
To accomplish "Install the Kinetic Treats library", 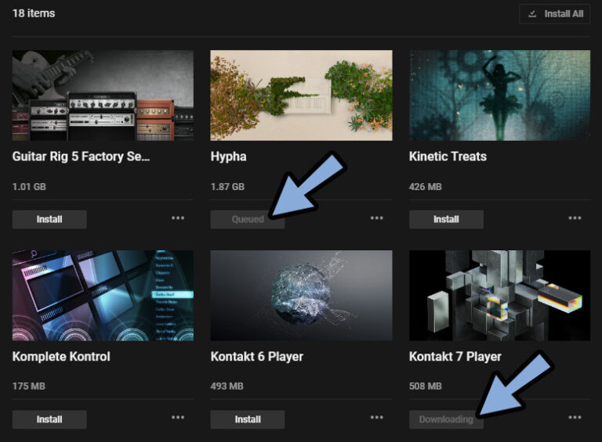I will tap(446, 219).
